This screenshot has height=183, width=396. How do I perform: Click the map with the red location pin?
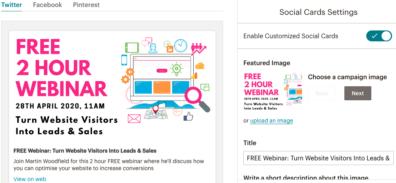pos(156,112)
